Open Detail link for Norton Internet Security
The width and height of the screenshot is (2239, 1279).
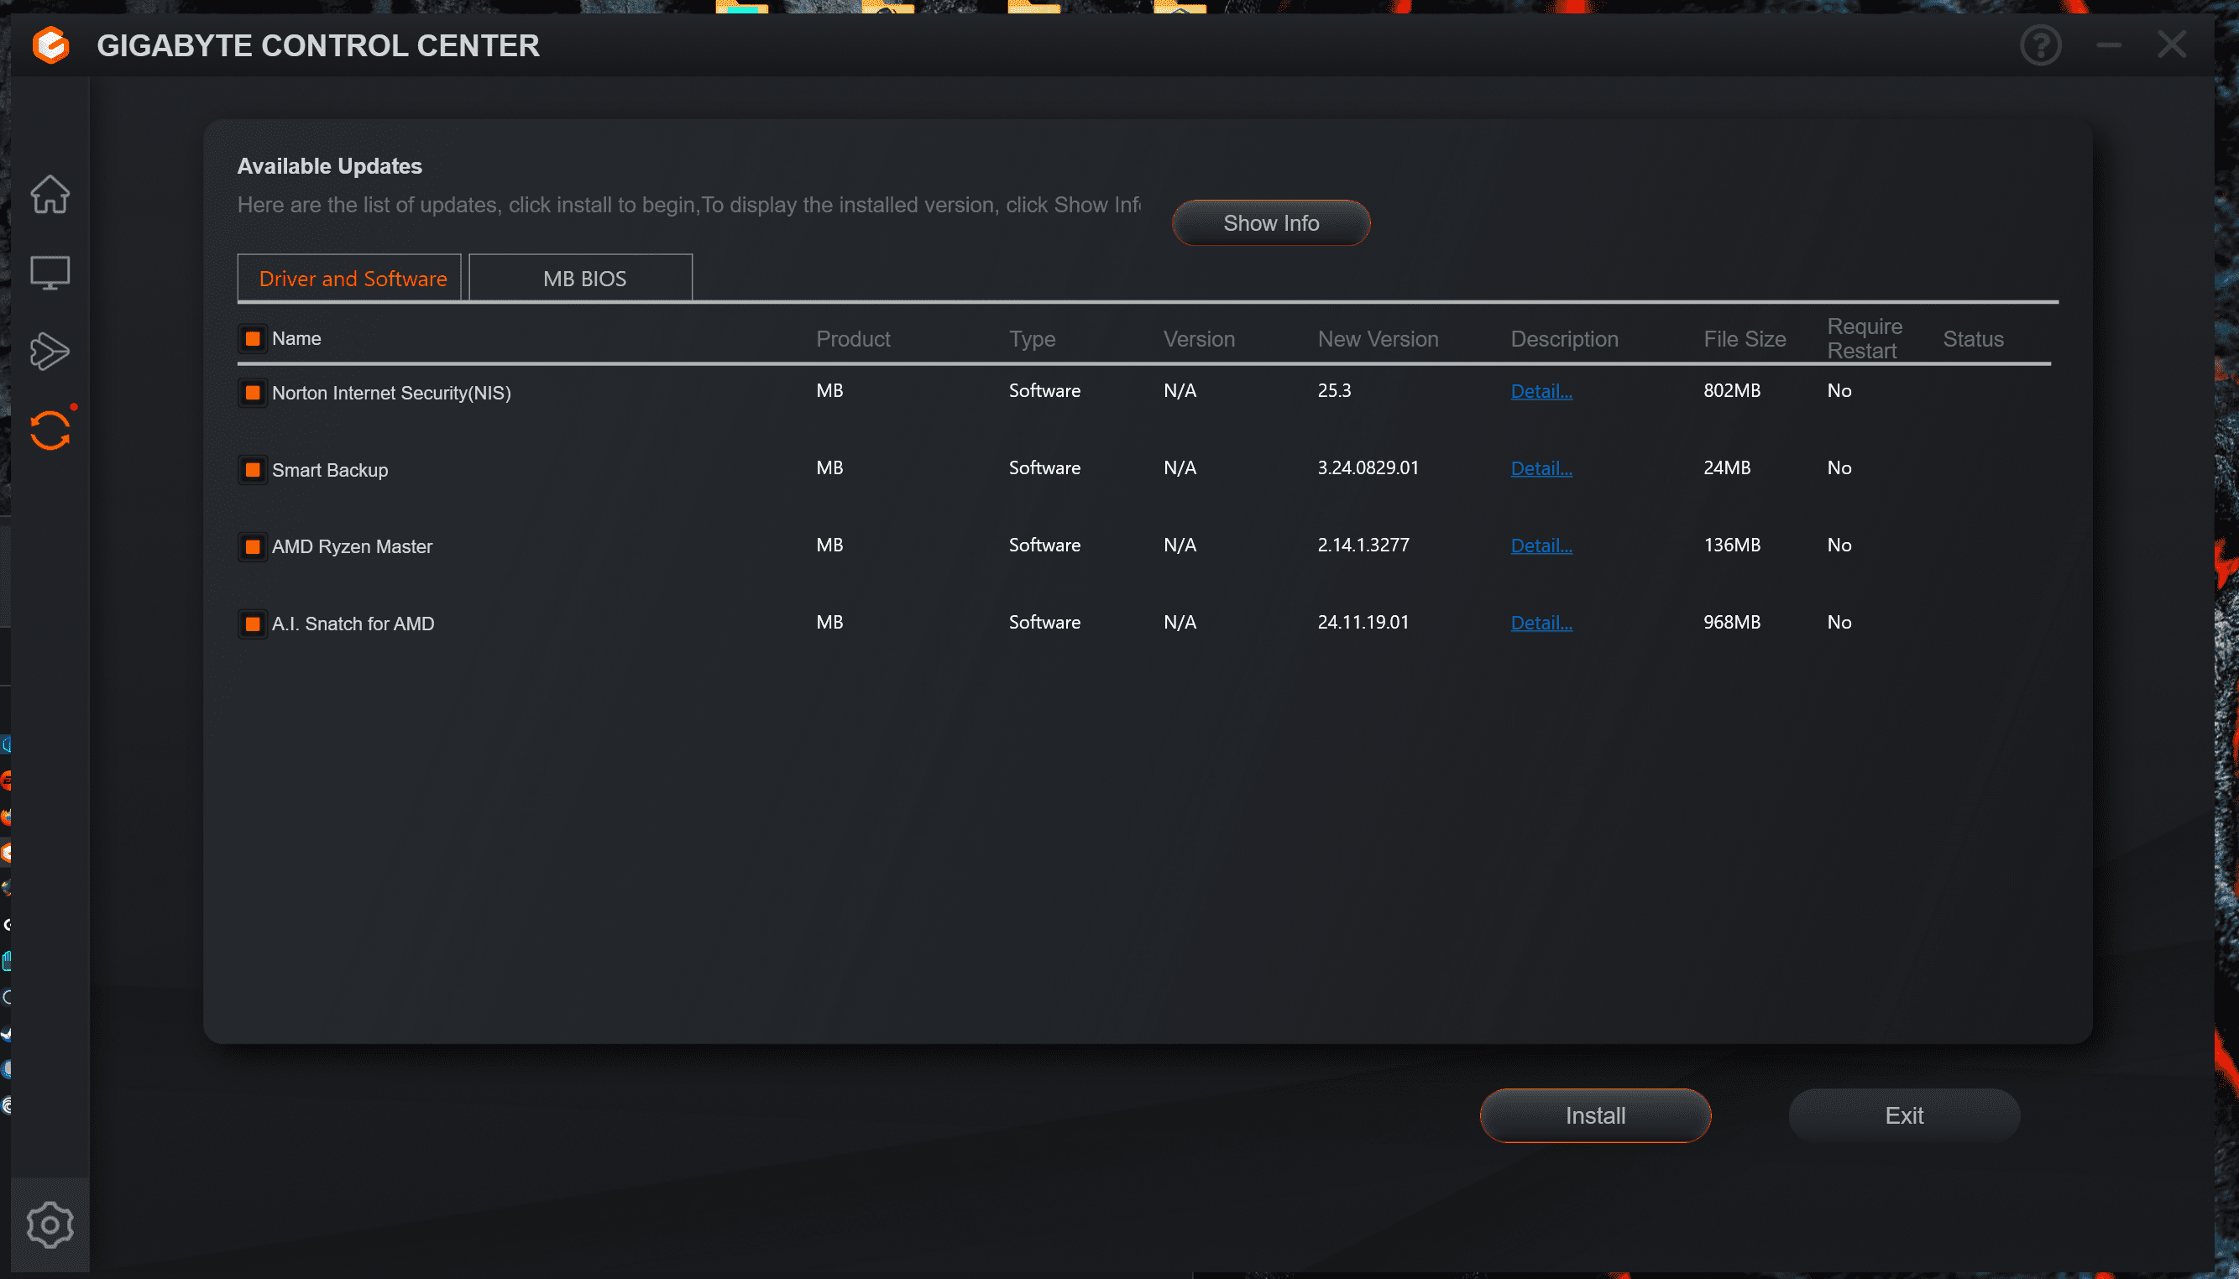point(1541,392)
